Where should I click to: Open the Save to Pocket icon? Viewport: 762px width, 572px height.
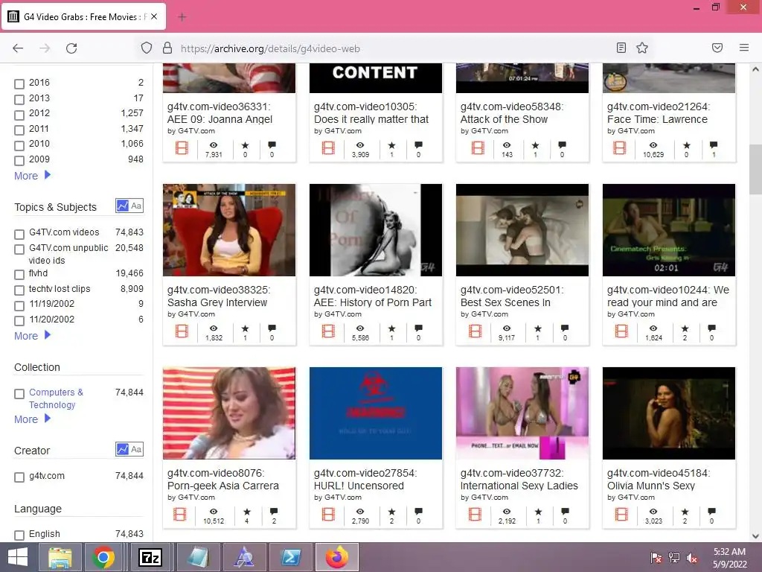(717, 48)
